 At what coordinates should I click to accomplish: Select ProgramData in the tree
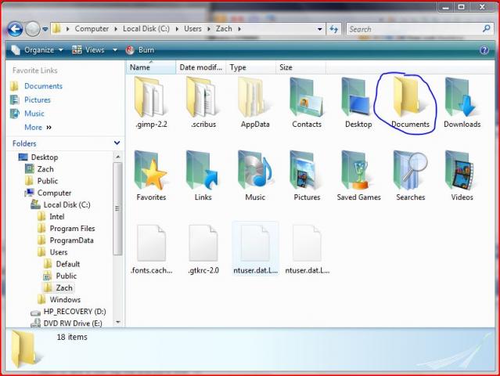72,240
